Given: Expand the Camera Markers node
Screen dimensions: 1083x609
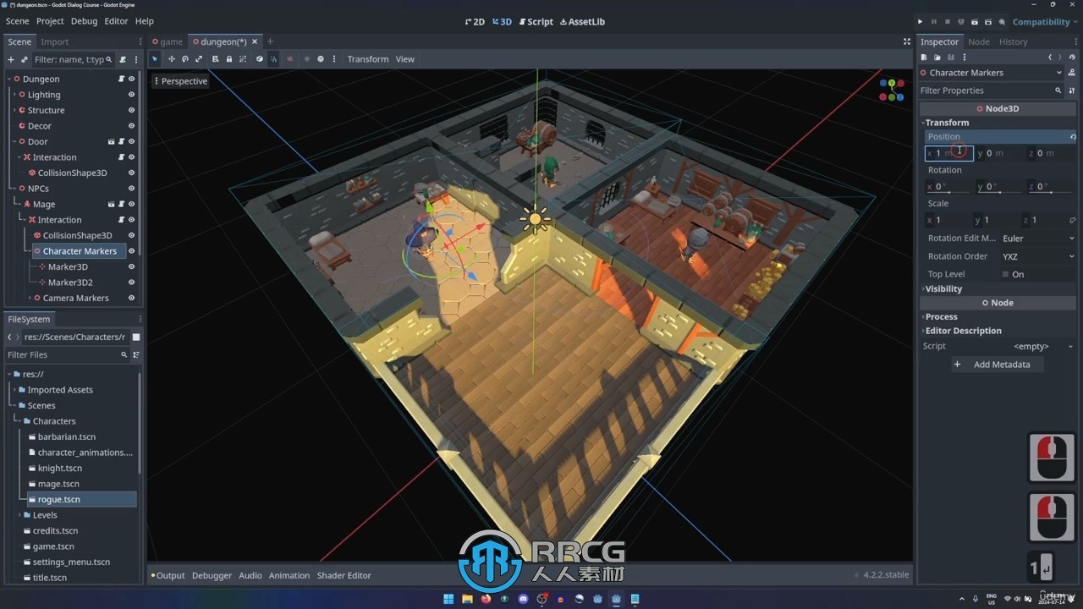Looking at the screenshot, I should tap(30, 298).
